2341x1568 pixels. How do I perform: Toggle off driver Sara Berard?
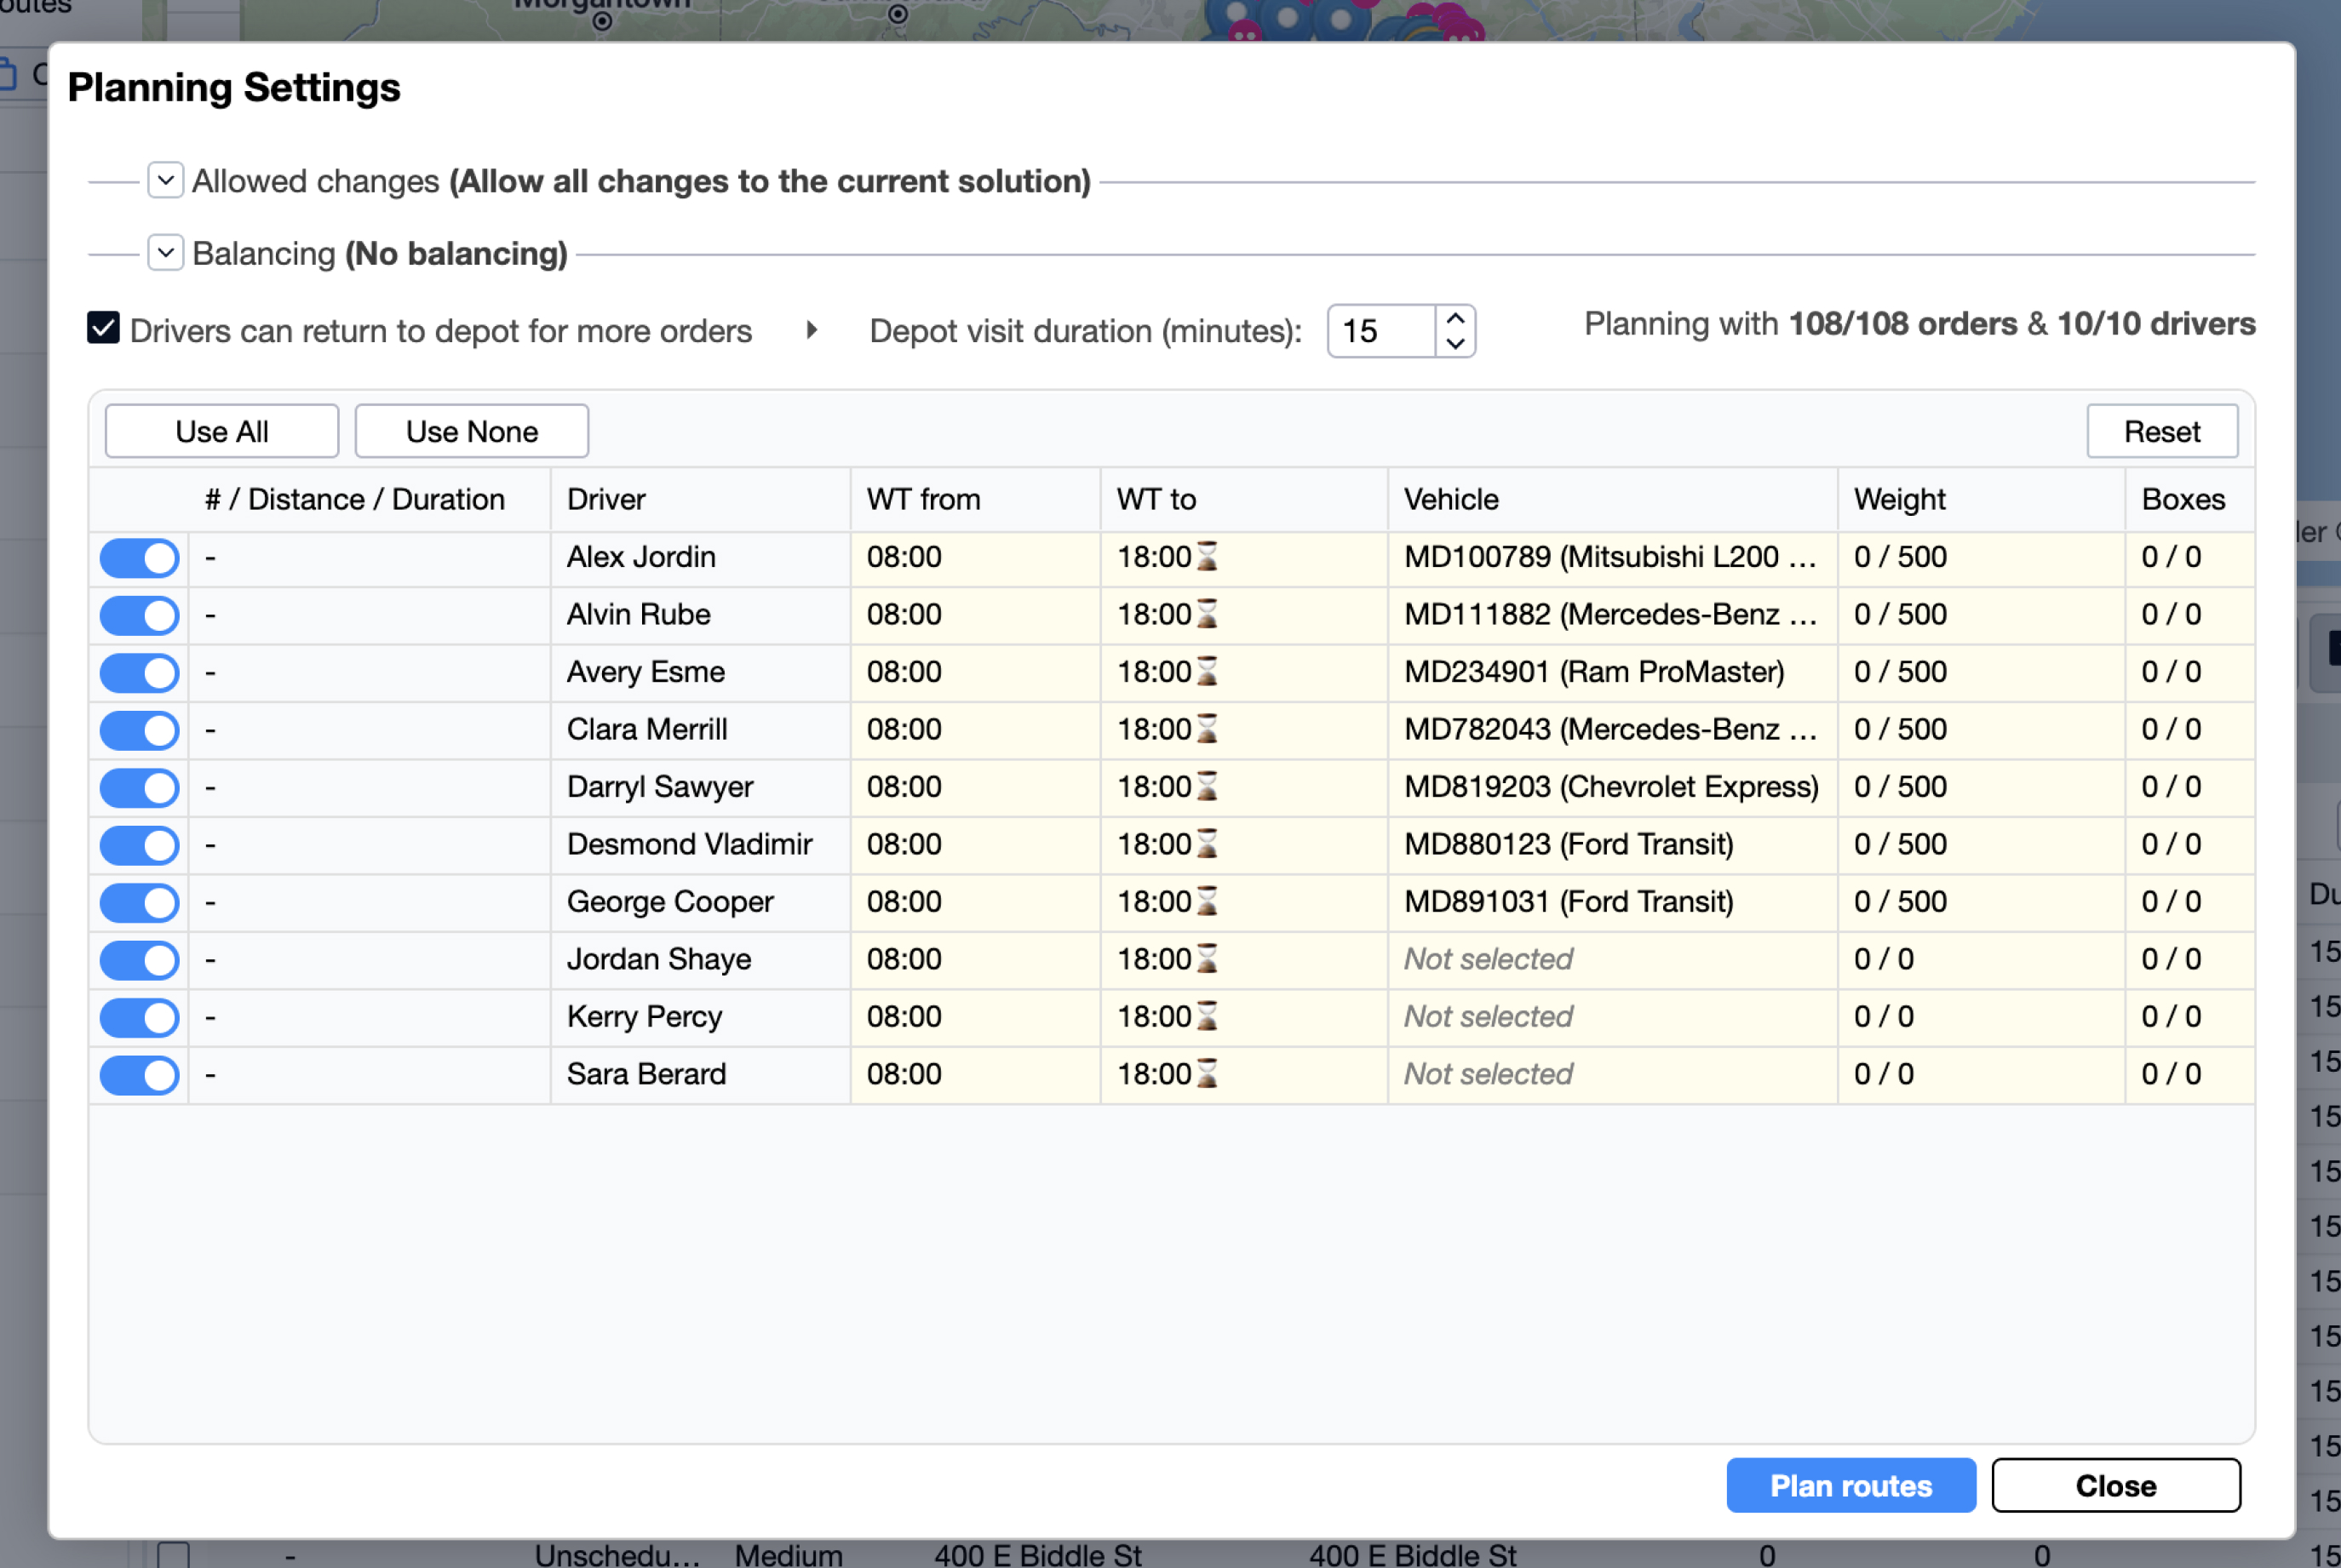[139, 1075]
